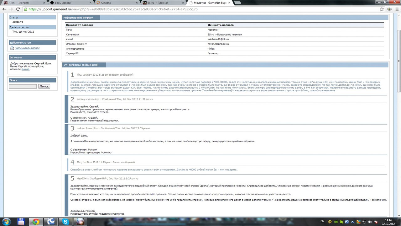This screenshot has height=226, width=401.
Task: Click the Информация по вопросу section header
Action: (x=81, y=18)
